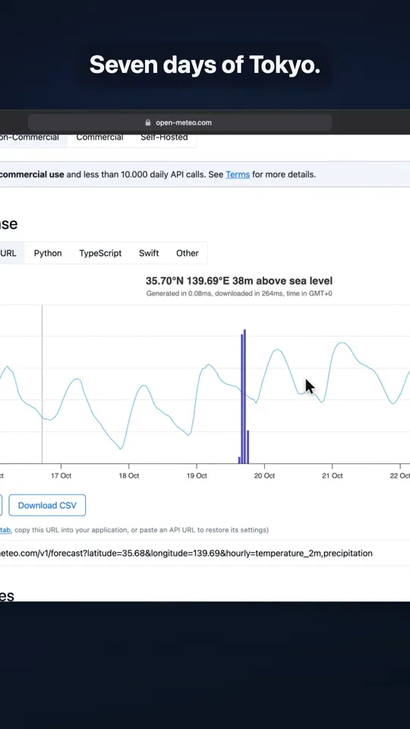Image resolution: width=410 pixels, height=729 pixels.
Task: Switch to the Python code tab
Action: click(48, 253)
